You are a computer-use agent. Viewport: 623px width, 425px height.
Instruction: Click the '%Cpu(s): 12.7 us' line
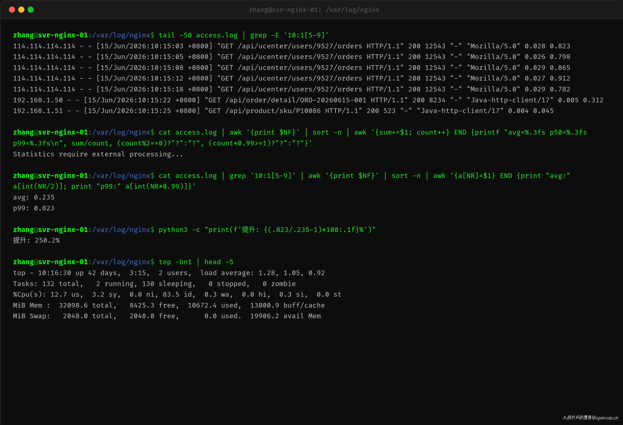[x=177, y=295]
